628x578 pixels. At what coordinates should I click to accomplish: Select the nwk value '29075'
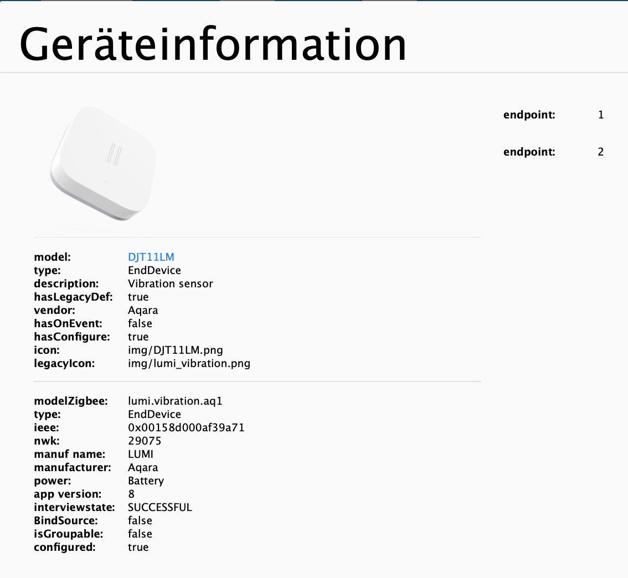tap(145, 441)
